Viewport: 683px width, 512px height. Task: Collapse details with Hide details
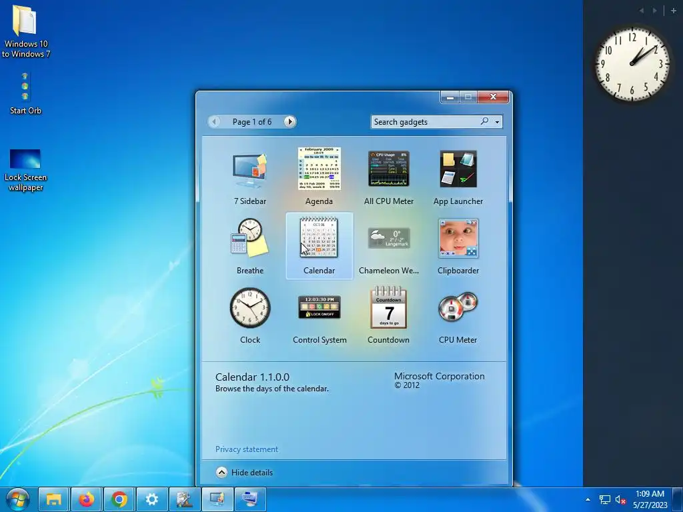[244, 473]
